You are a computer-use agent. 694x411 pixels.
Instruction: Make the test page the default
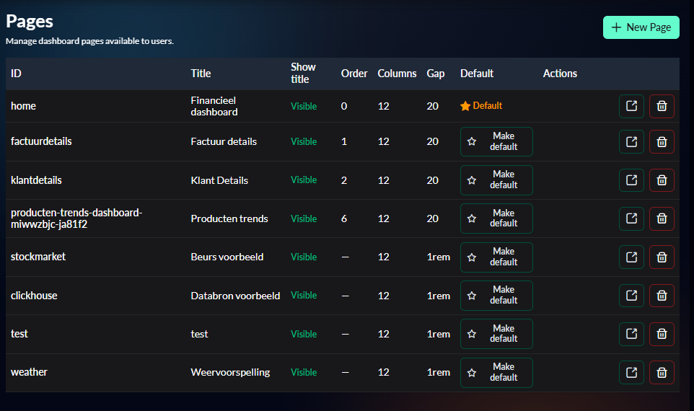(x=496, y=334)
